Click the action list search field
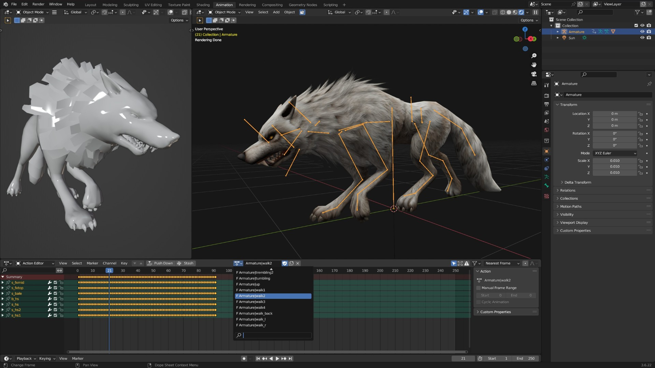655x368 pixels. point(273,335)
